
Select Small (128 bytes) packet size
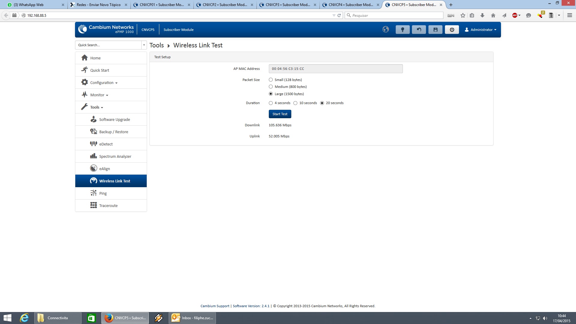tap(271, 80)
